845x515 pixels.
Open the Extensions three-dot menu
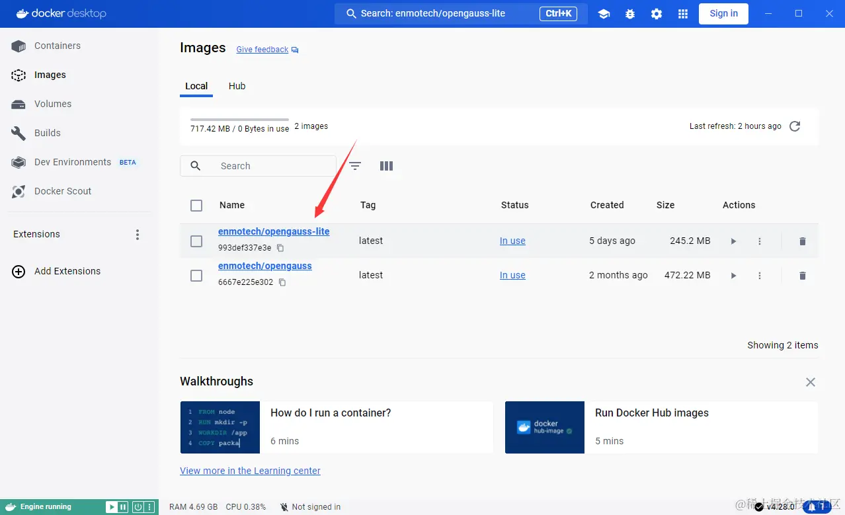click(x=138, y=235)
